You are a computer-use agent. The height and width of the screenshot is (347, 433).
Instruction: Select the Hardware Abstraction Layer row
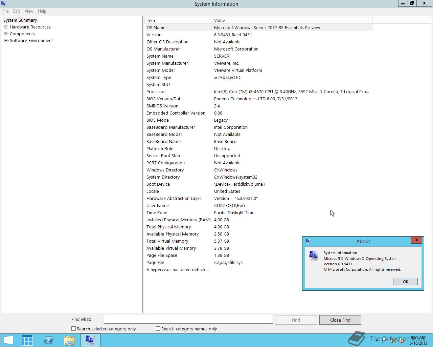259,198
